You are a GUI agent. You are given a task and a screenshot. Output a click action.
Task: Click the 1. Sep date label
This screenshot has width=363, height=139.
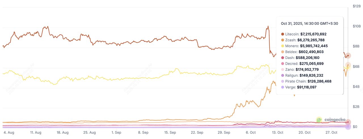pyautogui.click(x=116, y=132)
